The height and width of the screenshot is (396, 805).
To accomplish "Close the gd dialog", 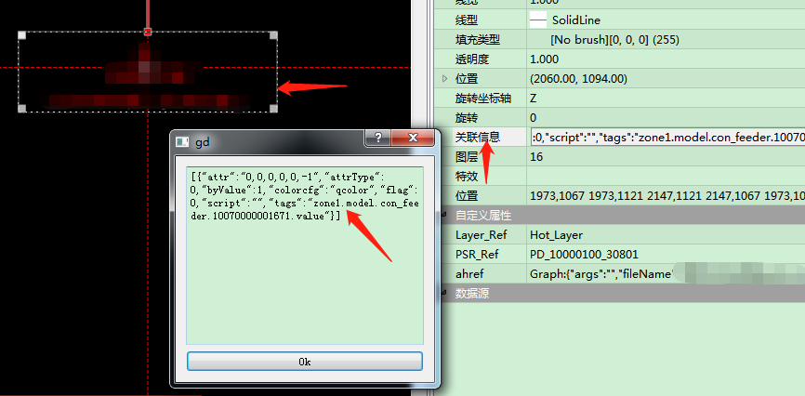I will pos(413,138).
